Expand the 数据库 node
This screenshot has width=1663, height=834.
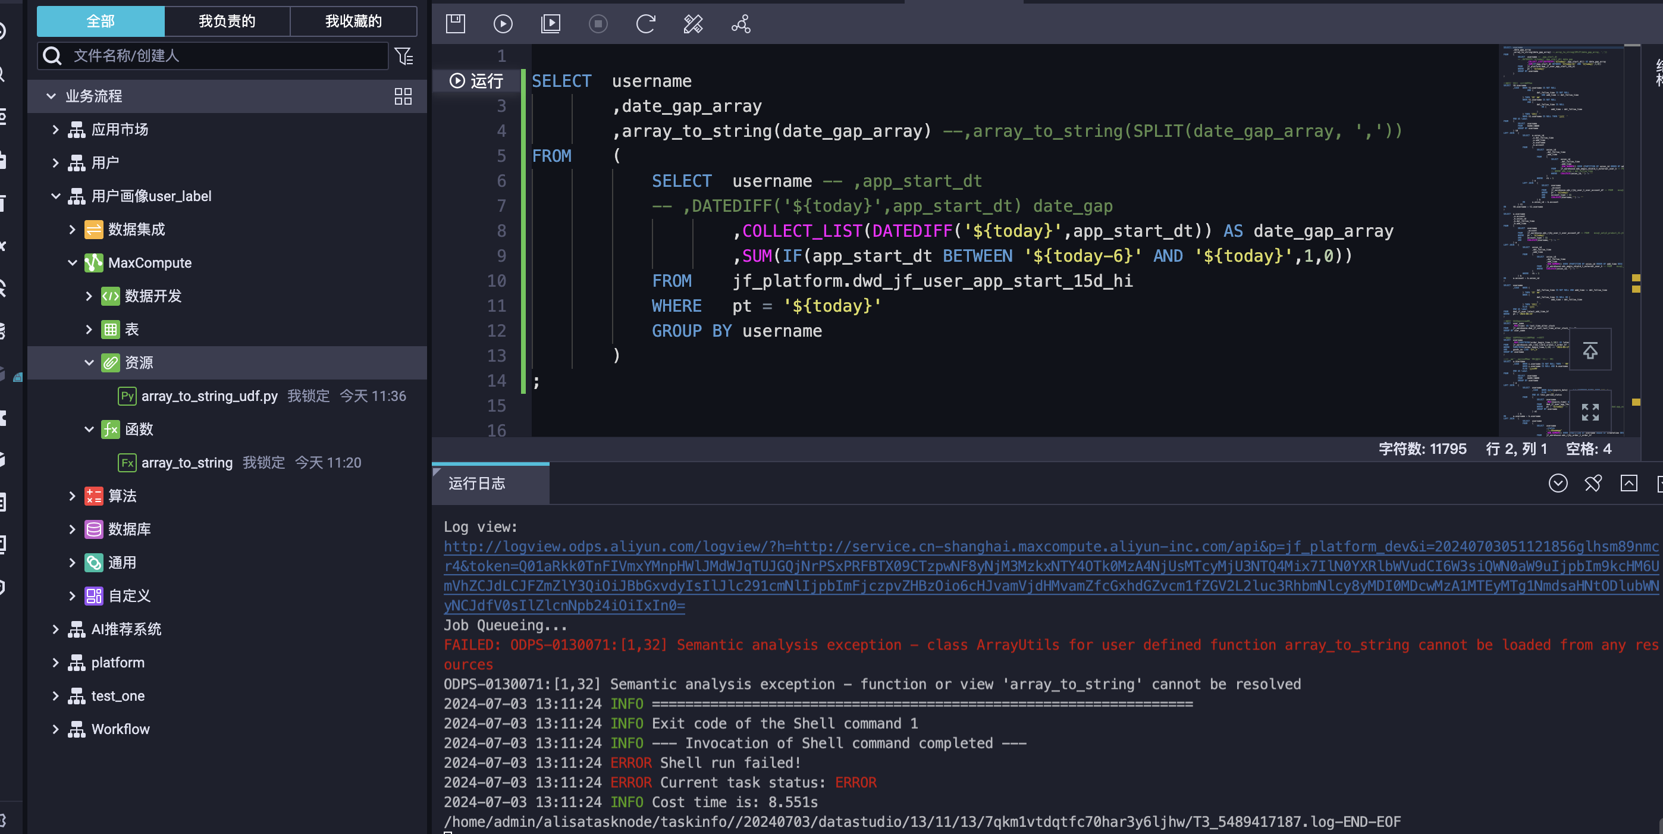[x=73, y=529]
